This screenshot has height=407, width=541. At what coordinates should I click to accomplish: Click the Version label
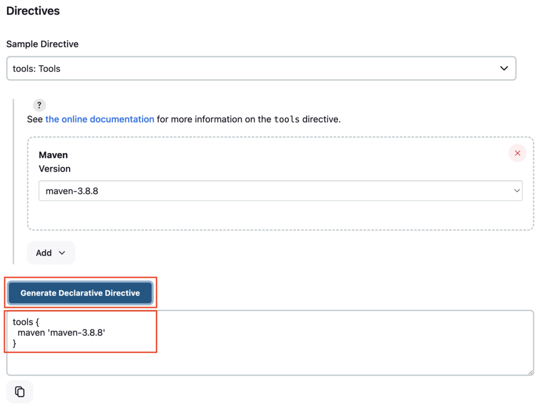(x=54, y=169)
